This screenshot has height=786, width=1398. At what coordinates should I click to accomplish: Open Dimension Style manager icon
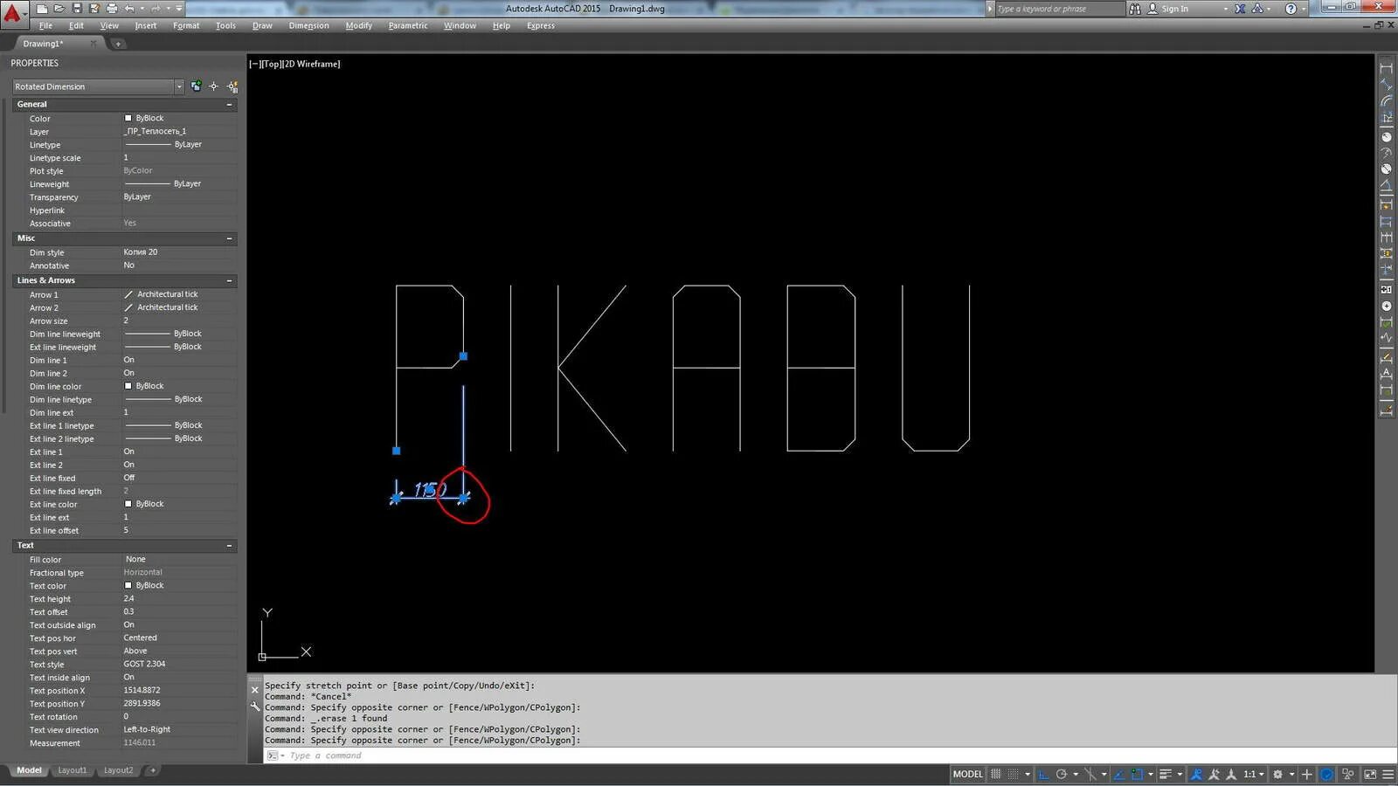1386,409
